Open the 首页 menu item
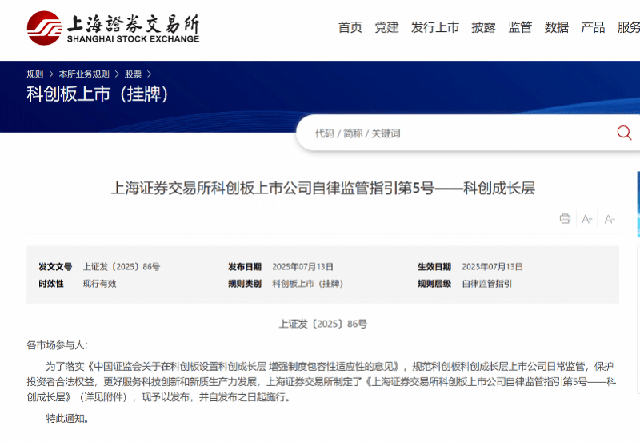This screenshot has height=442, width=640. click(x=350, y=27)
